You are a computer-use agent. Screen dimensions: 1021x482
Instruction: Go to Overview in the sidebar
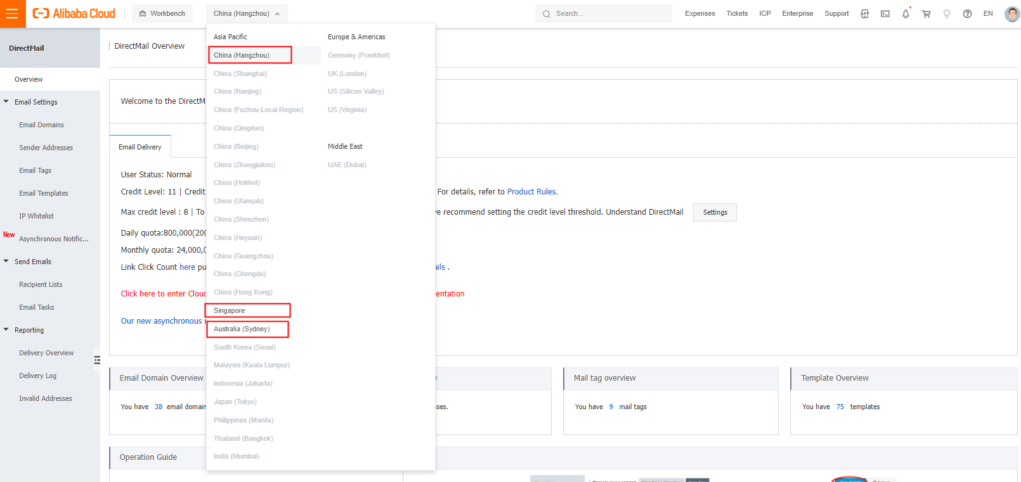pos(50,79)
